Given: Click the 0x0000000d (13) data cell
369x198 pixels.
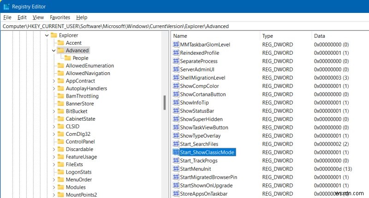Looking at the screenshot, I should (333, 169).
